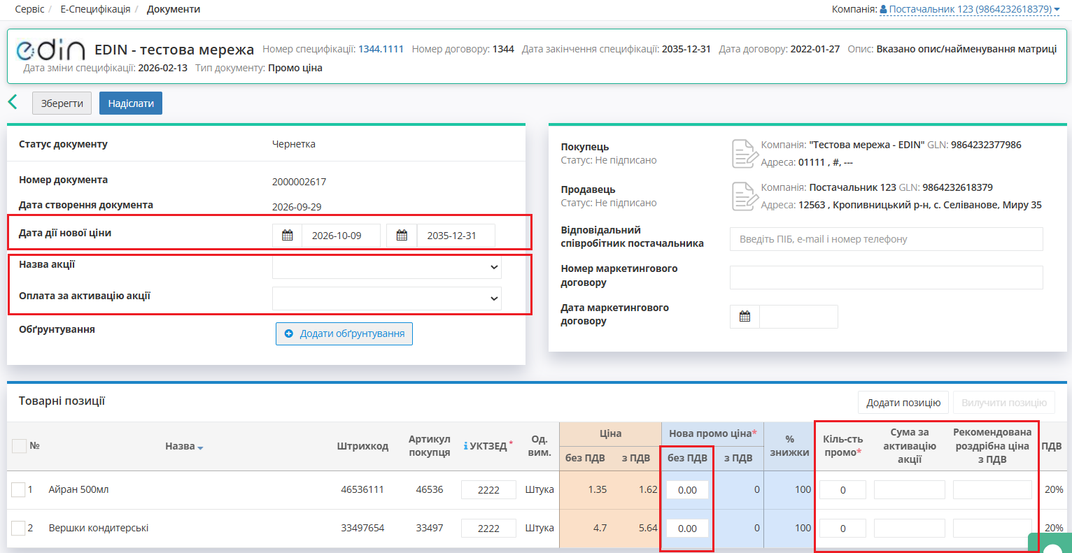Click the УКТЗЕД info icon
Image resolution: width=1072 pixels, height=553 pixels.
466,446
